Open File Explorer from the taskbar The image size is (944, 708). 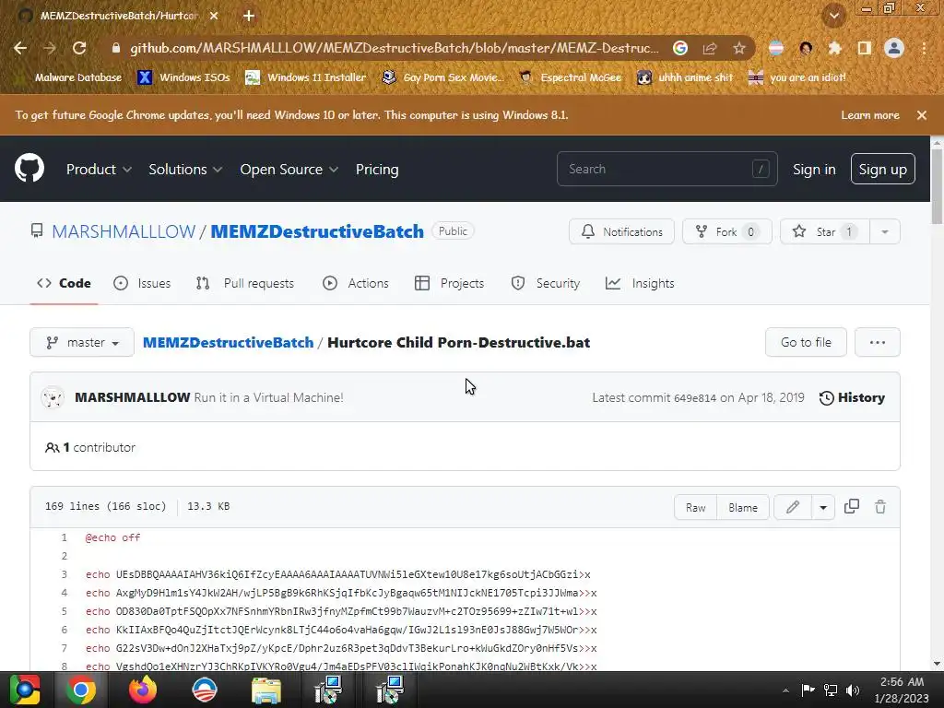click(266, 690)
